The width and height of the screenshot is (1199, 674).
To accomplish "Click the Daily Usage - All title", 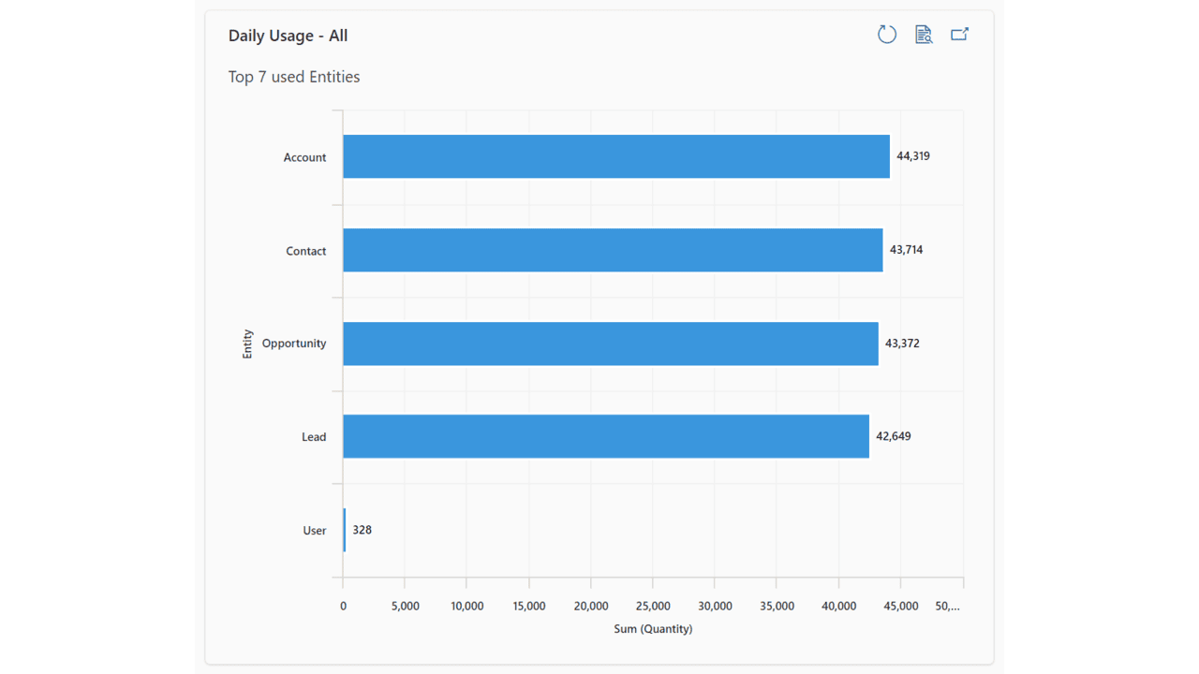I will [288, 36].
